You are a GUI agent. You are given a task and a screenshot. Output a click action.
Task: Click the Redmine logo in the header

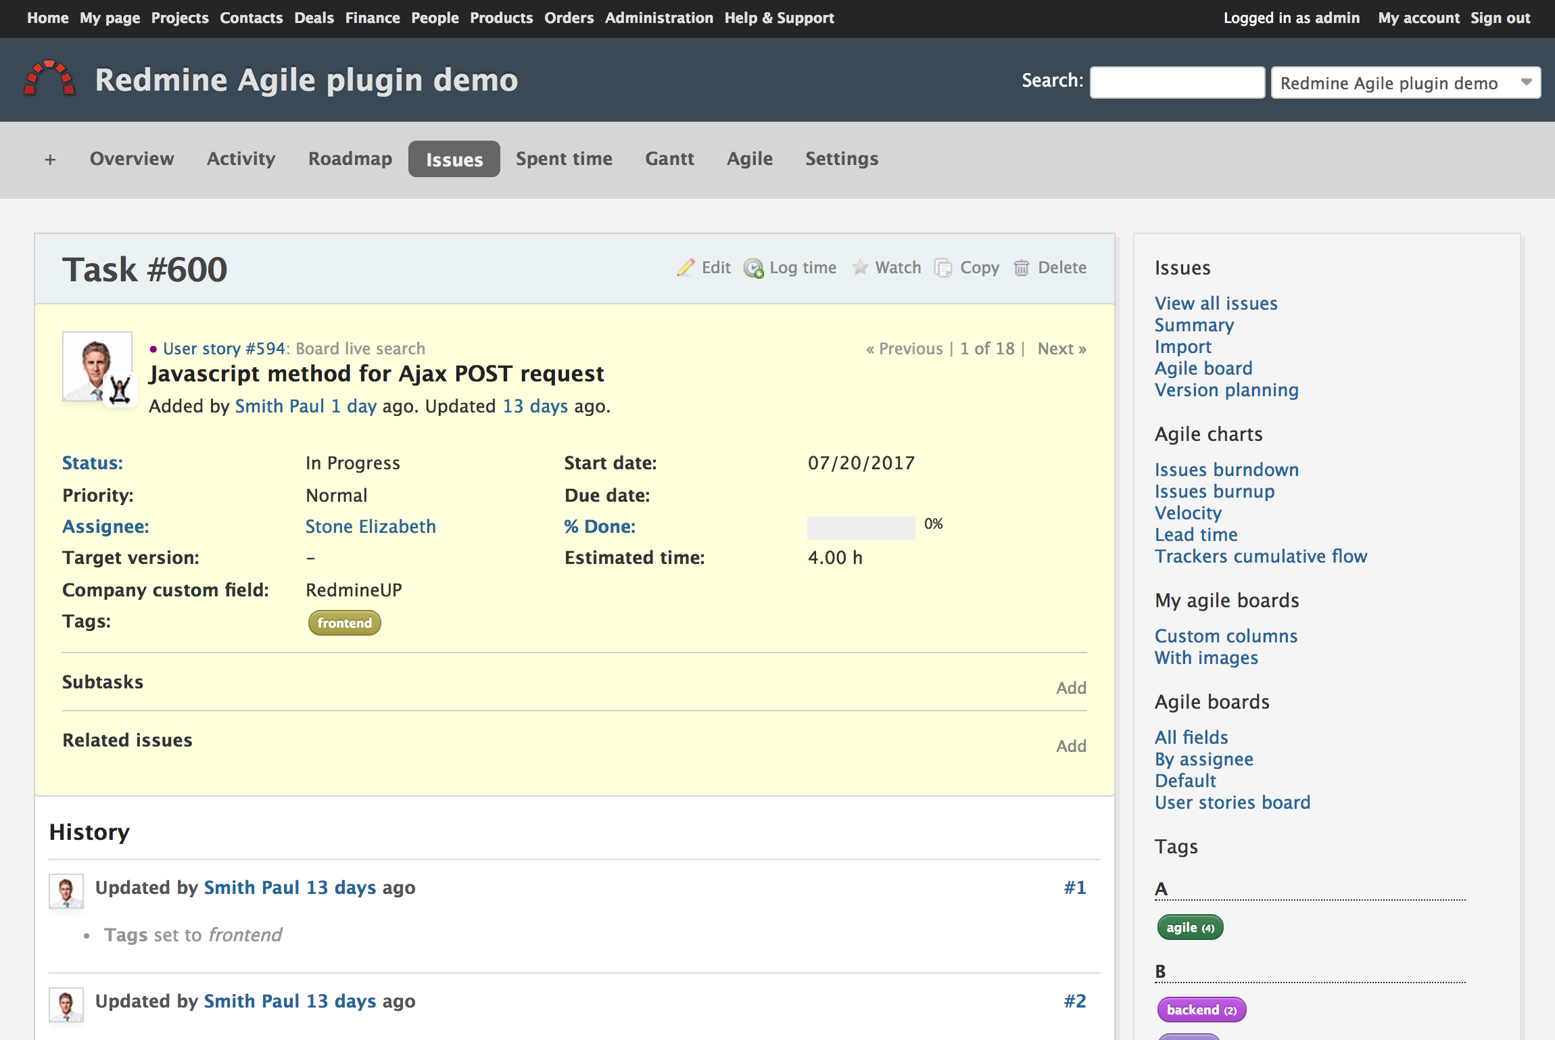pos(49,79)
